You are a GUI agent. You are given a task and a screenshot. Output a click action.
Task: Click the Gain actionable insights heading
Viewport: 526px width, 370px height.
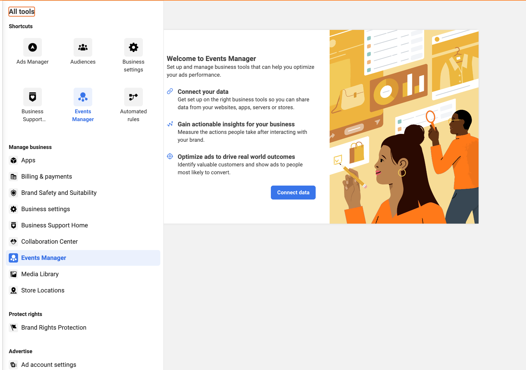[x=236, y=124]
